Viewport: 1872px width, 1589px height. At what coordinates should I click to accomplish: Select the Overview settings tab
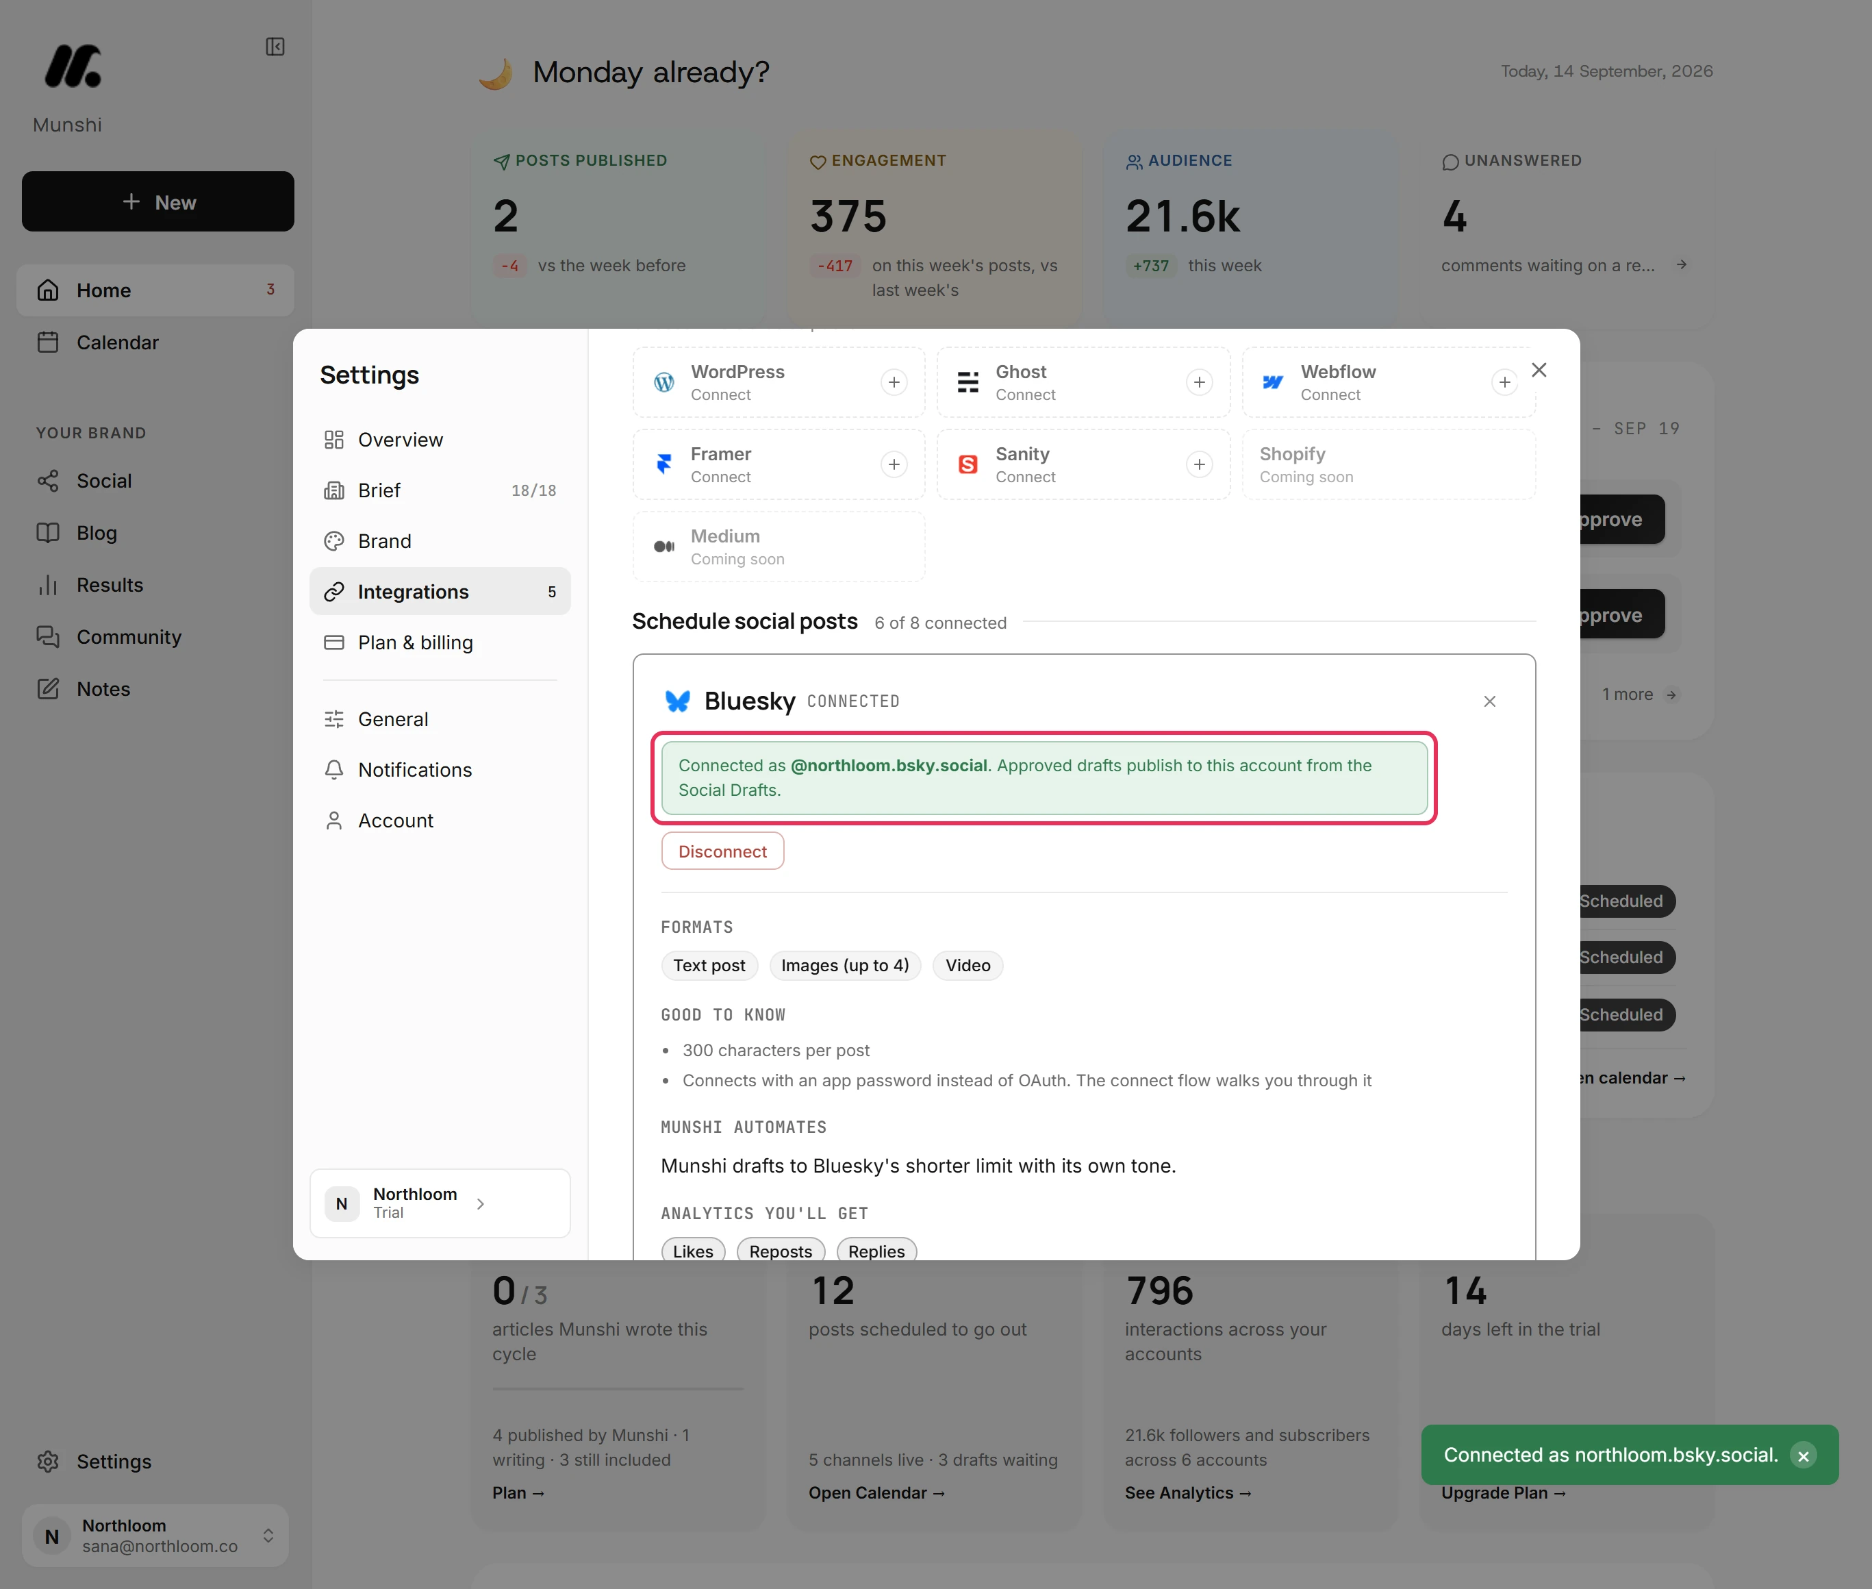(x=440, y=440)
